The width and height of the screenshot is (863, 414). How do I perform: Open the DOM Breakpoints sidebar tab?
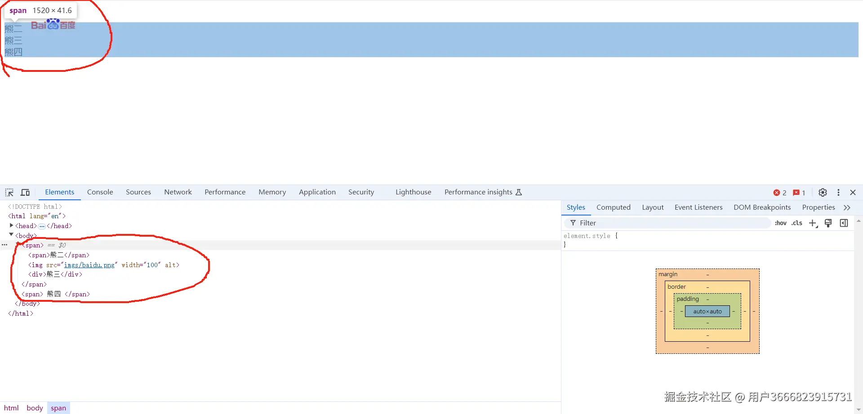coord(762,207)
